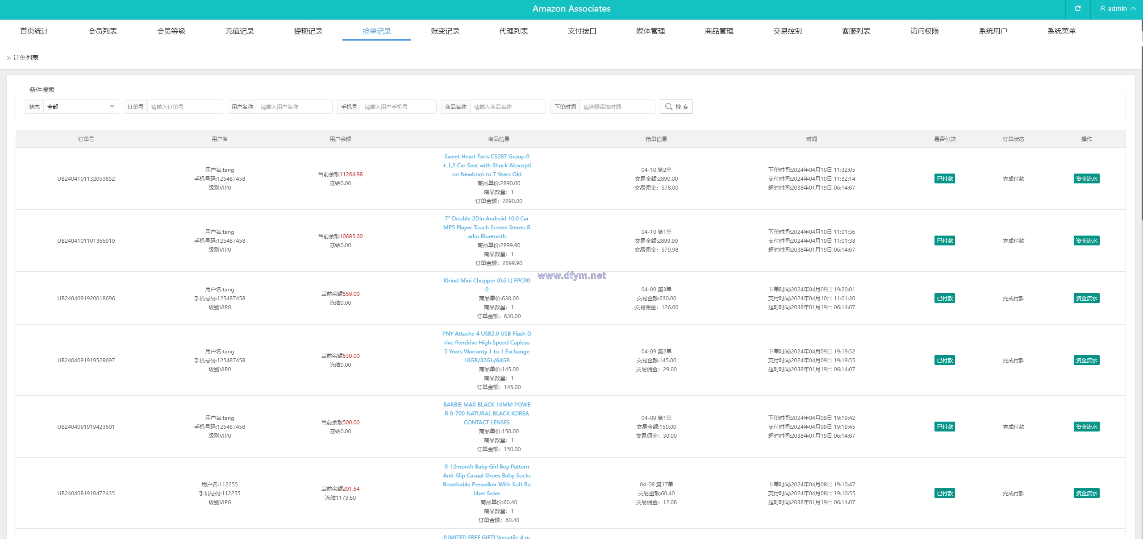This screenshot has height=539, width=1143.
Task: Go to the 系统菜单 tab
Action: (x=1062, y=31)
